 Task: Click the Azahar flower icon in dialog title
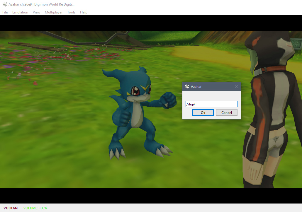[x=187, y=87]
